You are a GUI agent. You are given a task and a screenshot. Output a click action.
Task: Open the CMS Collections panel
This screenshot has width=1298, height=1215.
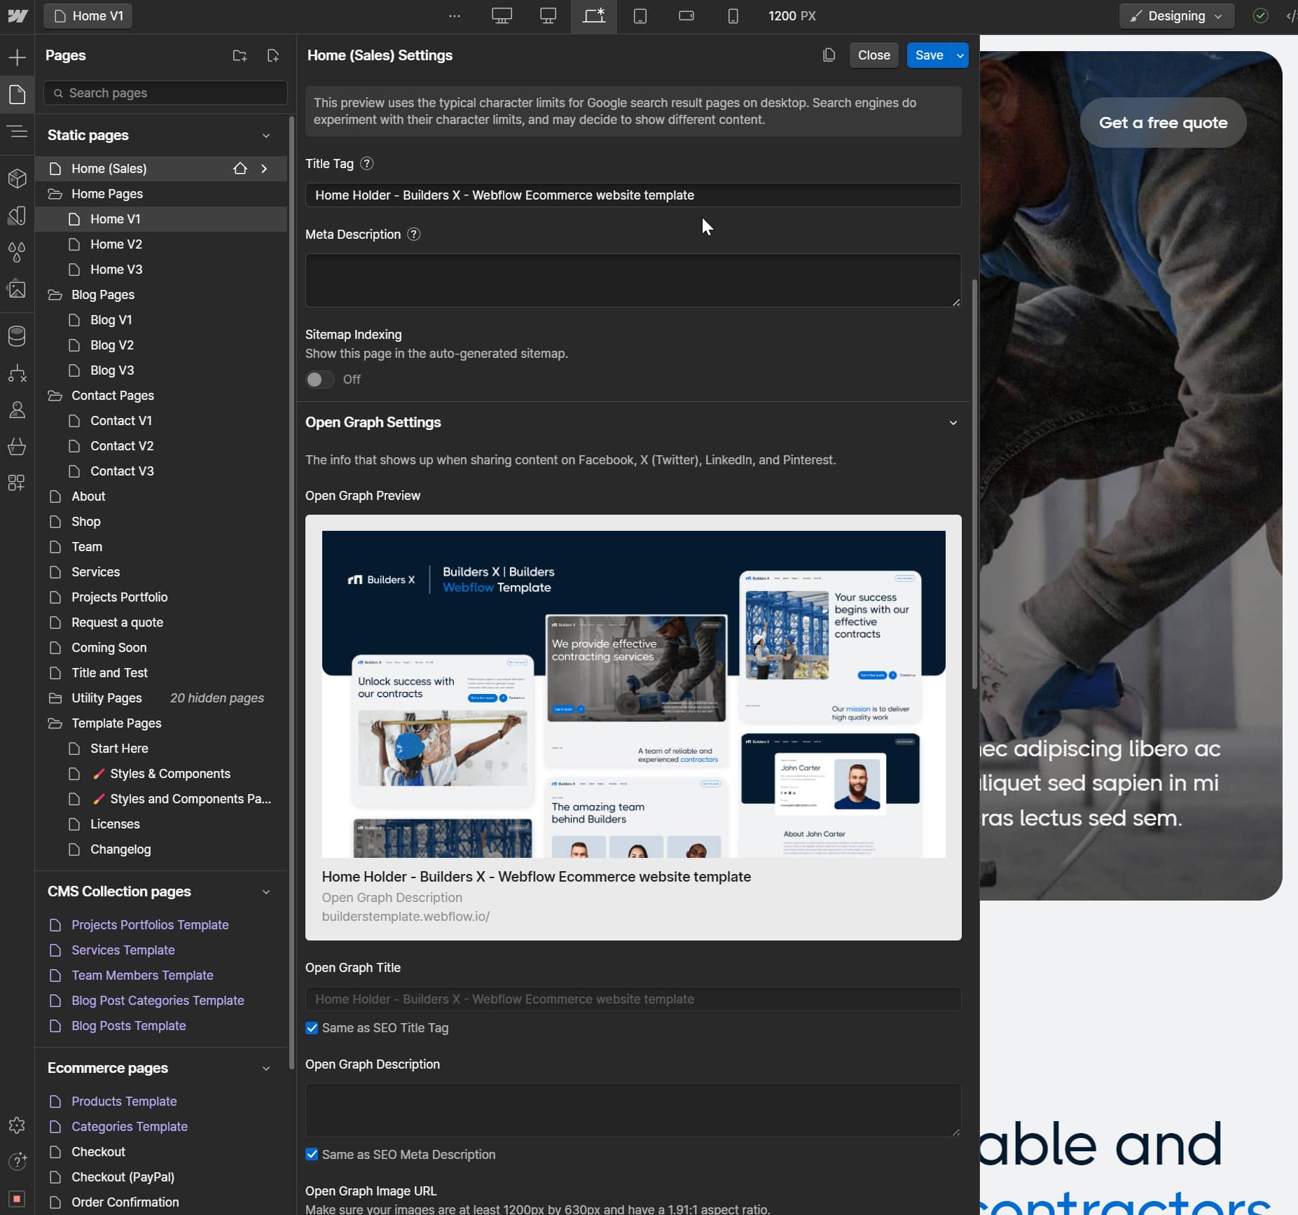coord(17,335)
